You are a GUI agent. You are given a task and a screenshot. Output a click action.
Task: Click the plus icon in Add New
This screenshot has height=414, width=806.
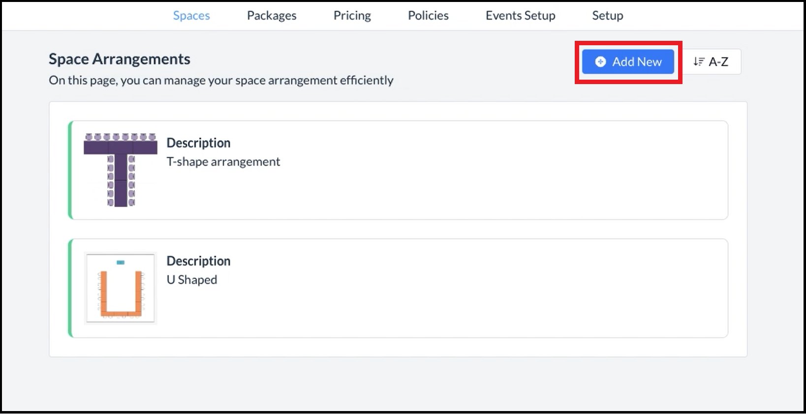(x=600, y=62)
